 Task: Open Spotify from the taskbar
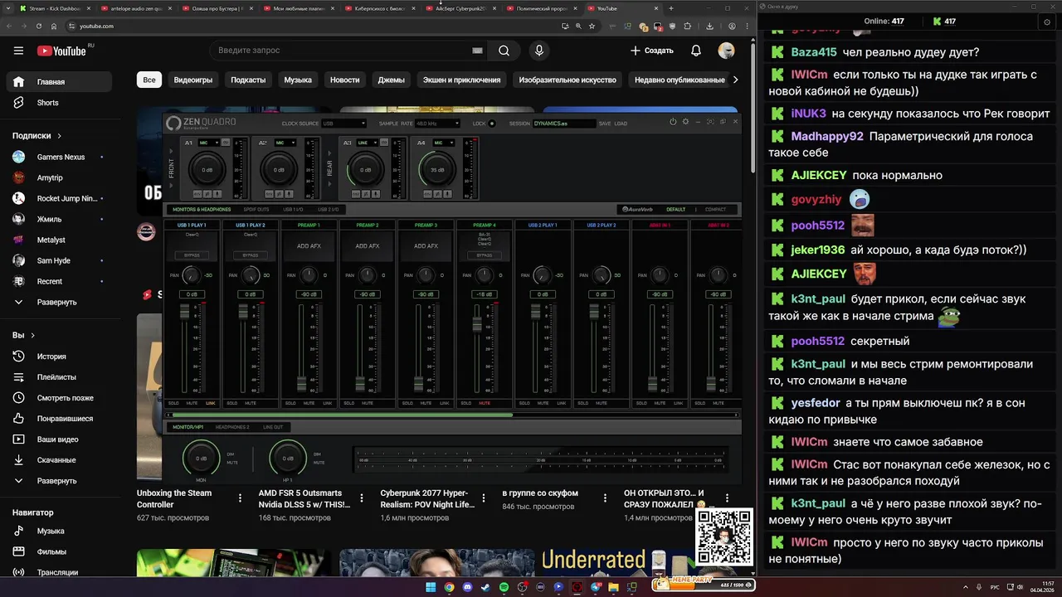pyautogui.click(x=504, y=587)
